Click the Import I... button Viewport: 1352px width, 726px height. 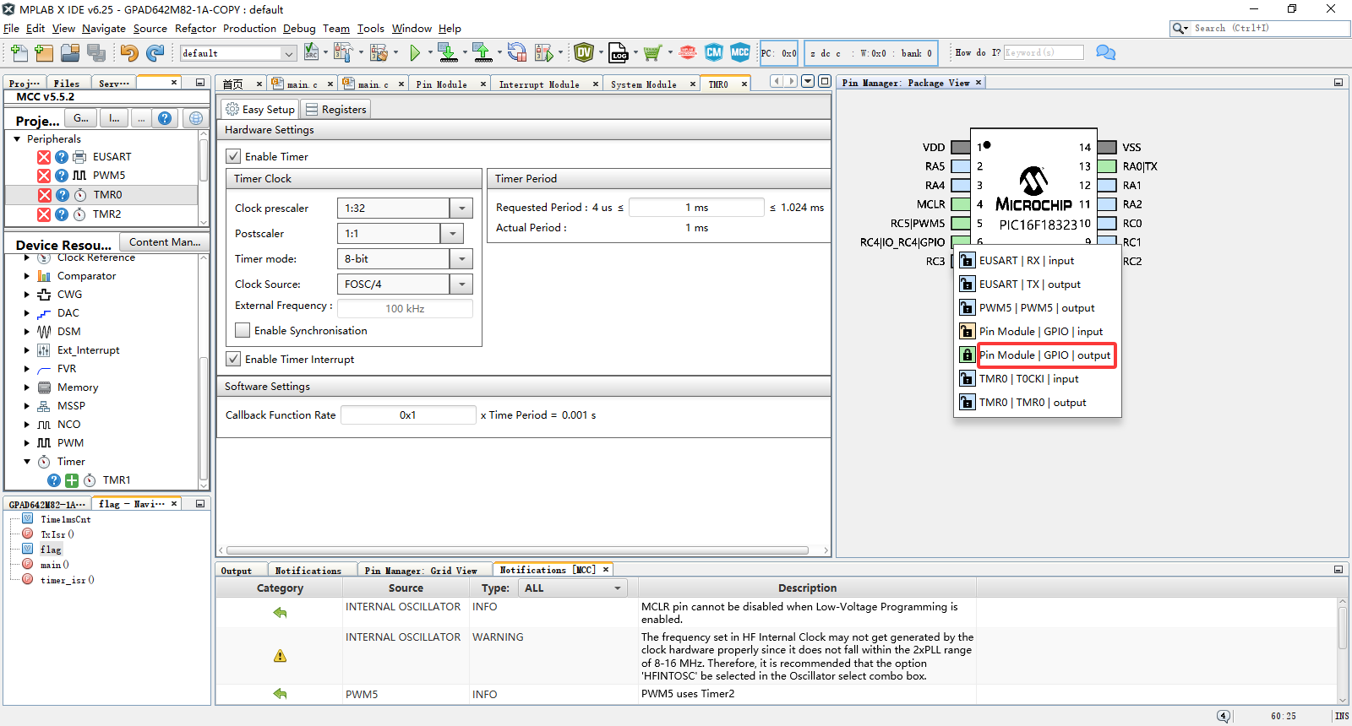tap(114, 118)
